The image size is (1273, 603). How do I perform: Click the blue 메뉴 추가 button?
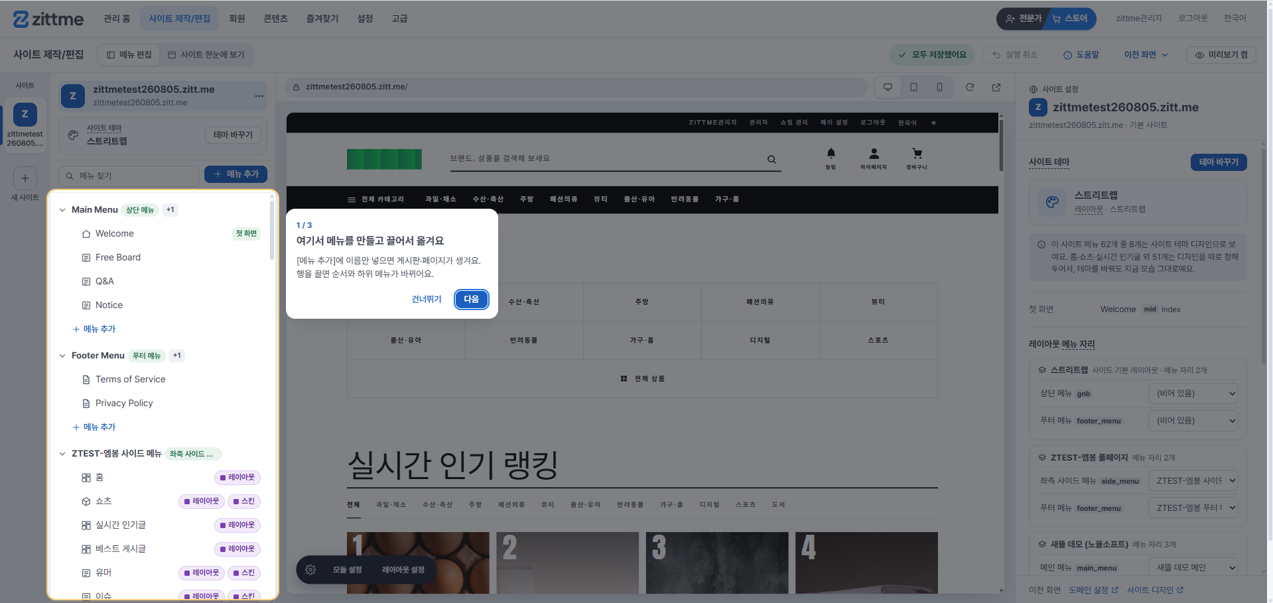click(x=235, y=174)
